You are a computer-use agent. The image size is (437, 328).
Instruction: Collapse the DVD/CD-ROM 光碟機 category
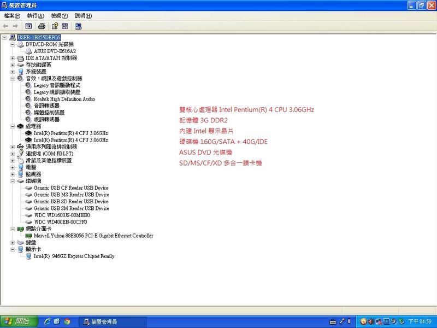pos(13,44)
